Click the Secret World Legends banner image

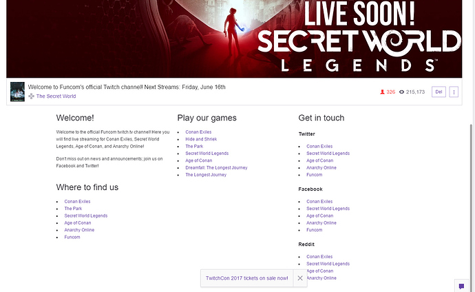coord(234,39)
